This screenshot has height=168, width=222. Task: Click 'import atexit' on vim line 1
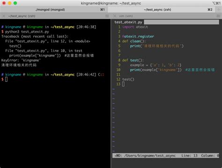135,27
